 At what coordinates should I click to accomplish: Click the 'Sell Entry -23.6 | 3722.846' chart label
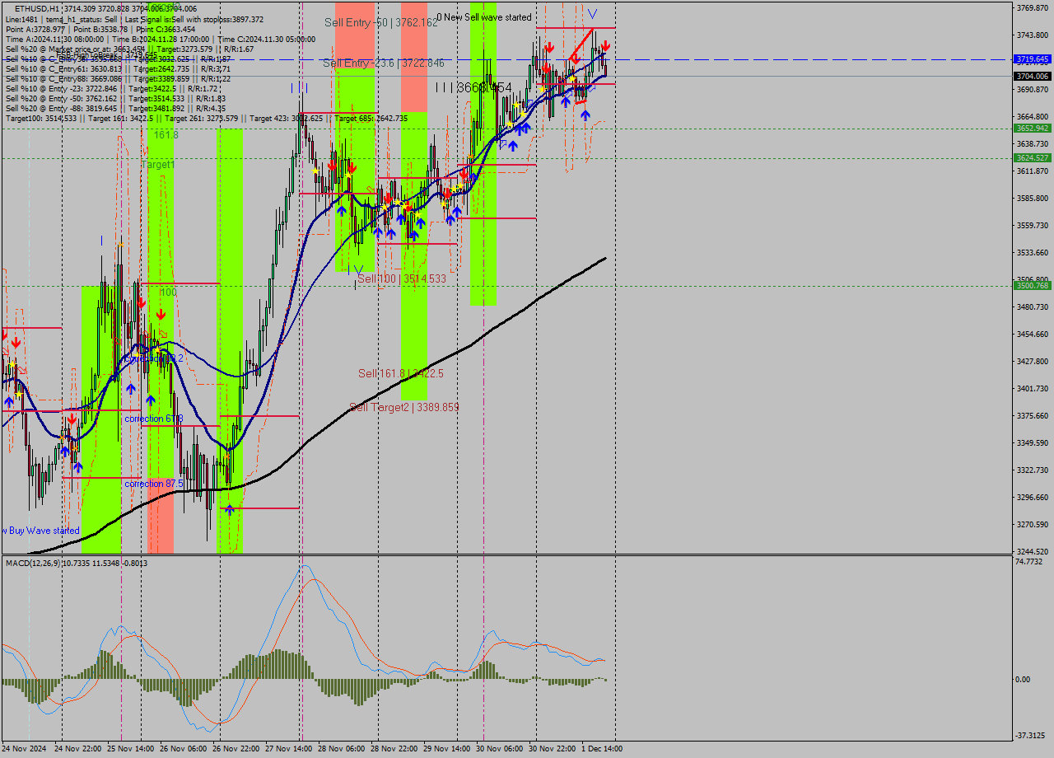tap(384, 63)
